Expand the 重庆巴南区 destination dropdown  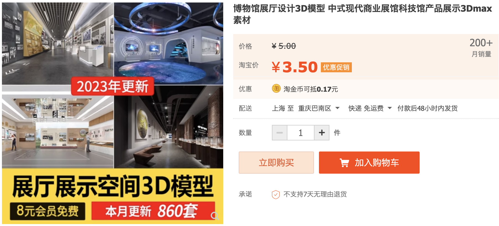pos(319,108)
